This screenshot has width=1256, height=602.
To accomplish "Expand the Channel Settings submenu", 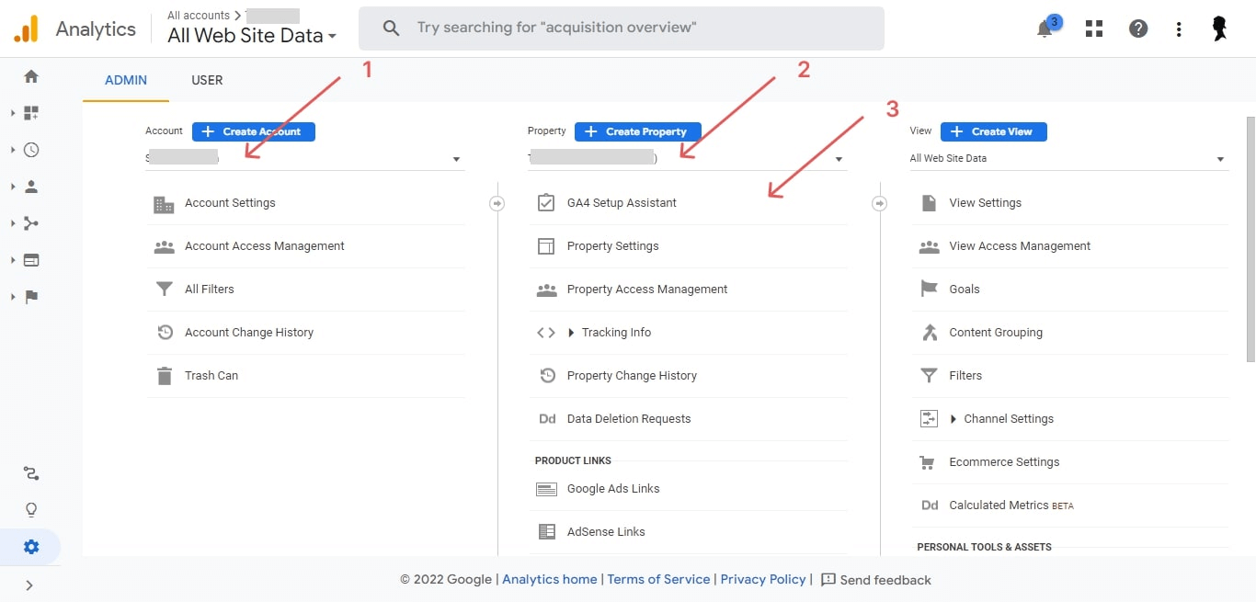I will 953,419.
